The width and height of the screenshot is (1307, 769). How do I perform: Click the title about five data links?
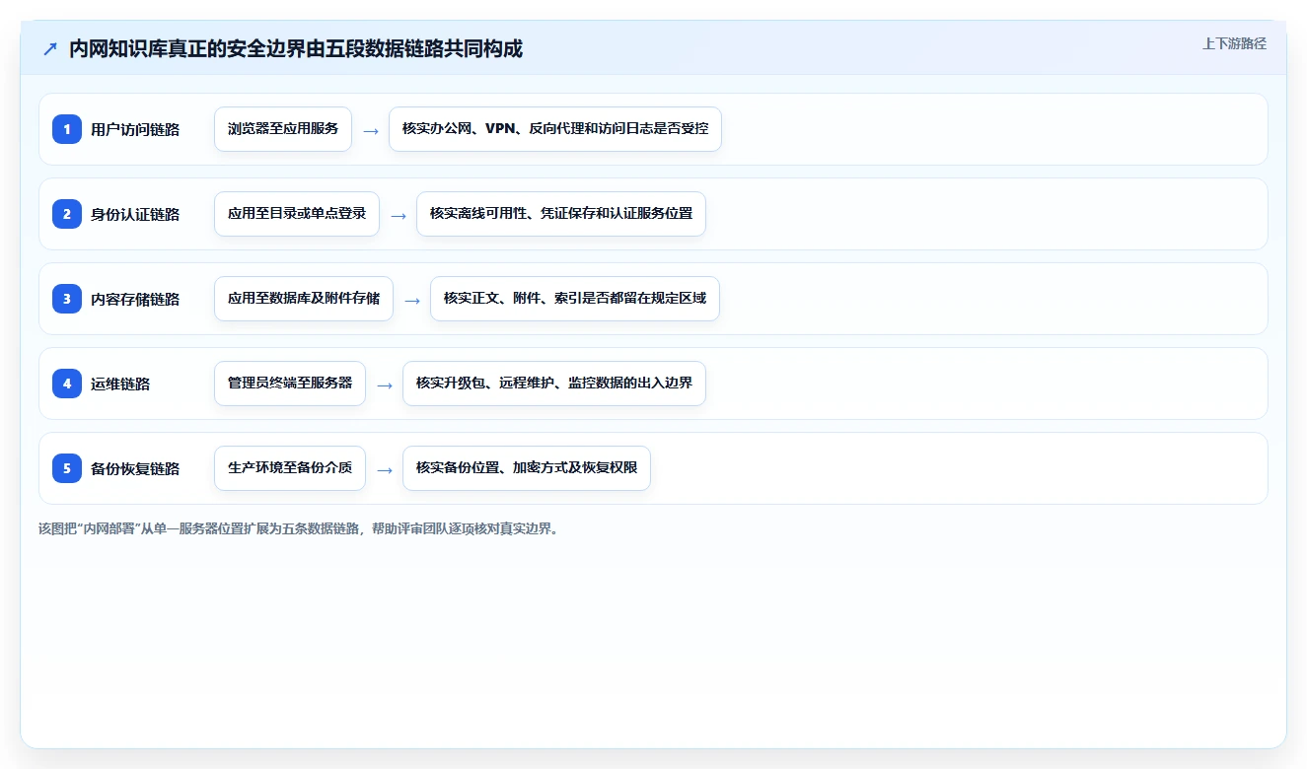[x=296, y=49]
